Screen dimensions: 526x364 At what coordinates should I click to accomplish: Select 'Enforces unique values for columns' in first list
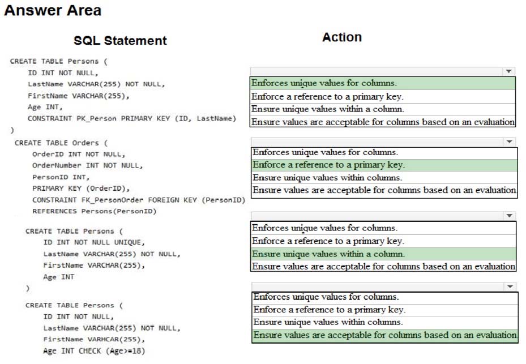point(383,83)
